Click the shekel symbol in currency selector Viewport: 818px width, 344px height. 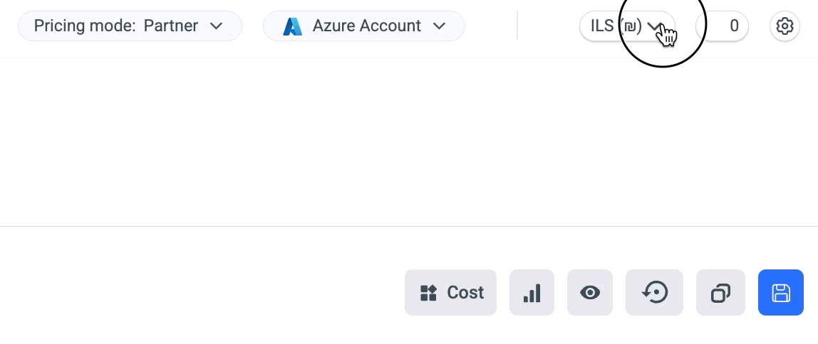[x=630, y=26]
